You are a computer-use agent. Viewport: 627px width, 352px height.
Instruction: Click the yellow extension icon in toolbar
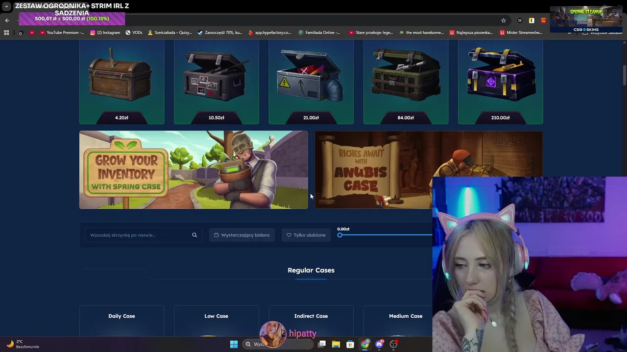[x=531, y=21]
